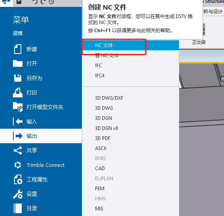Select the highlighted 输出 (Export) menu item
This screenshot has width=224, height=216.
[x=41, y=136]
